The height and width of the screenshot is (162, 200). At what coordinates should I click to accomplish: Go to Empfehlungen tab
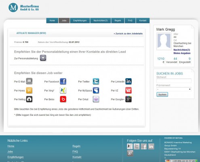coord(80,21)
